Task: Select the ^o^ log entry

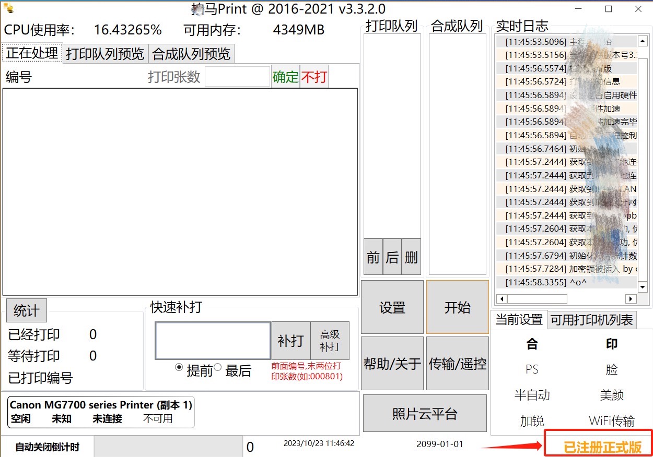Action: coord(567,282)
